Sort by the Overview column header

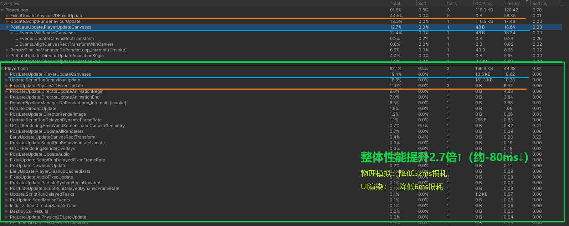(x=194, y=3)
